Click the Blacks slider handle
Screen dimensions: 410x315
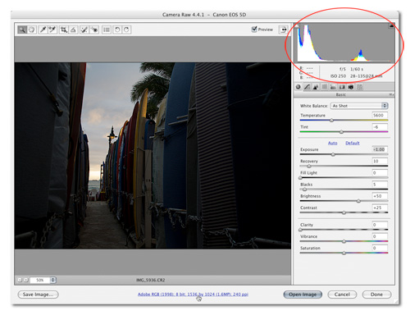pyautogui.click(x=304, y=189)
